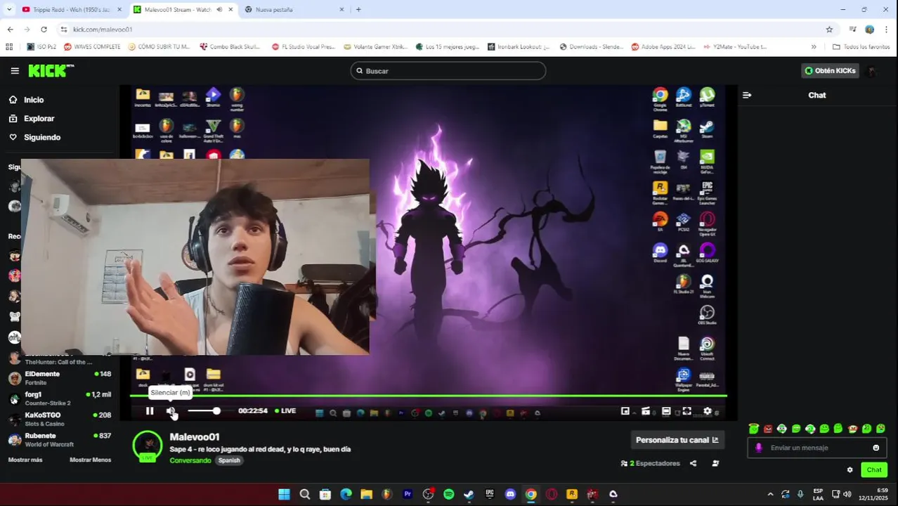Open the Windows Start menu
Viewport: 898px width, 506px height.
tap(284, 495)
